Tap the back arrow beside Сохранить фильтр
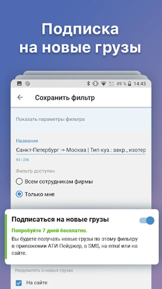Image resolution: width=162 pixels, height=289 pixels. tap(20, 97)
